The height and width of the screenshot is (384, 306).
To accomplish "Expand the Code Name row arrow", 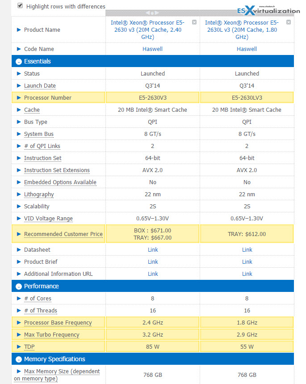I will click(19, 49).
